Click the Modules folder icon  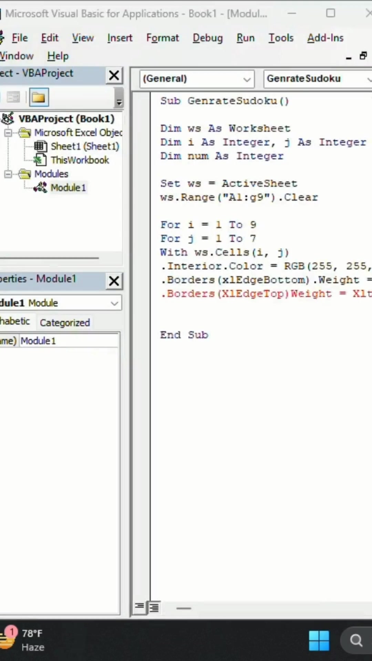24,174
